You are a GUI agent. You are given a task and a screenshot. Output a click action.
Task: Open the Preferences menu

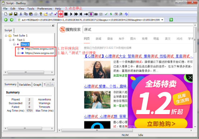click(45, 9)
